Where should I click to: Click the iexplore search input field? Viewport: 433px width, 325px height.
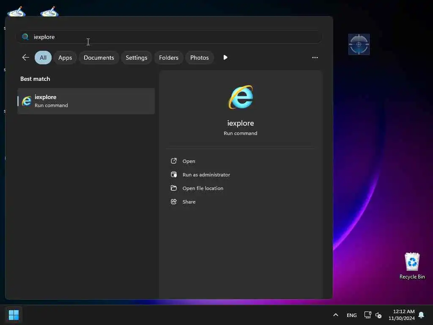tap(169, 37)
